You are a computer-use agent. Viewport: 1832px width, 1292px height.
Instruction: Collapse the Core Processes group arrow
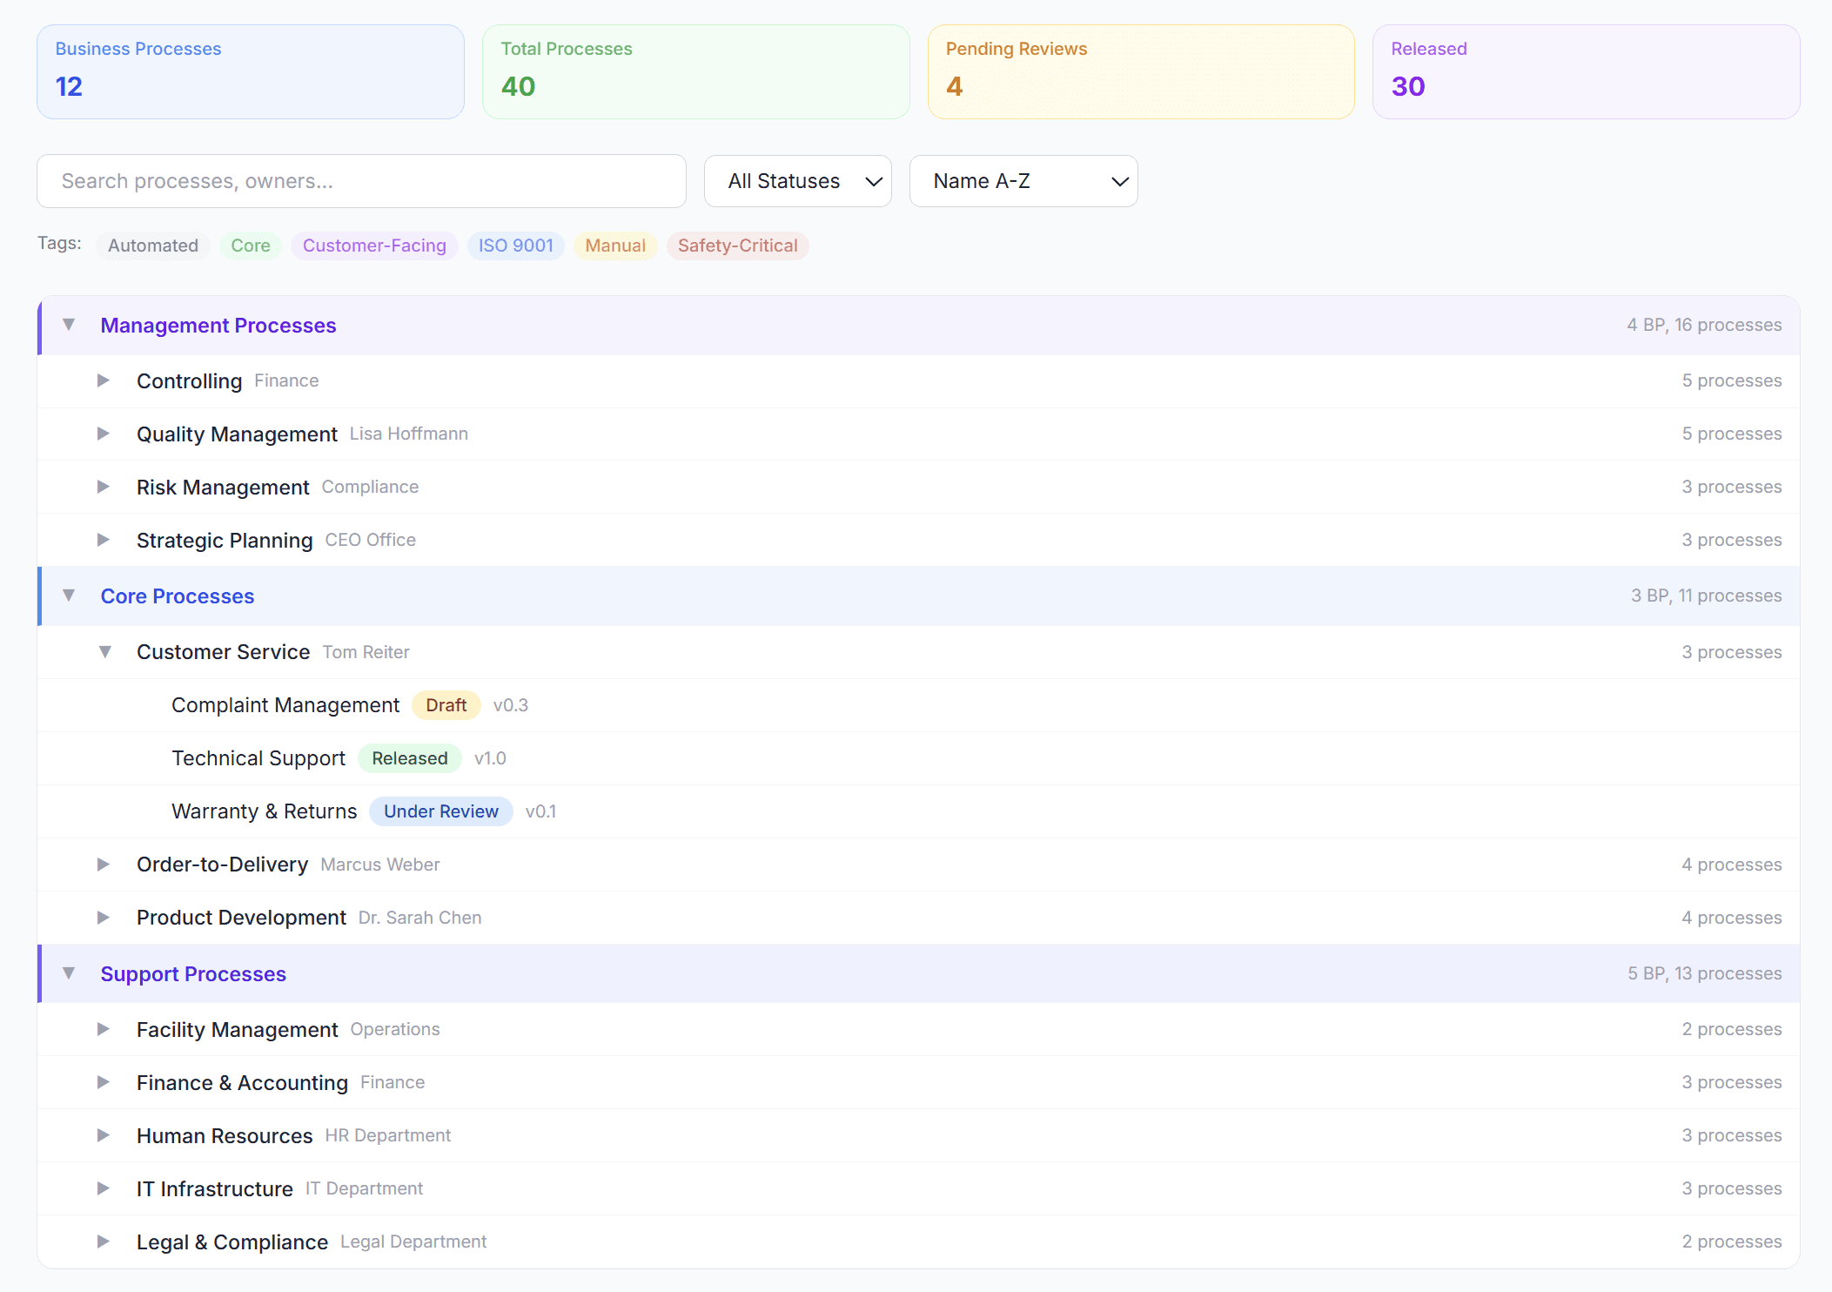coord(69,596)
